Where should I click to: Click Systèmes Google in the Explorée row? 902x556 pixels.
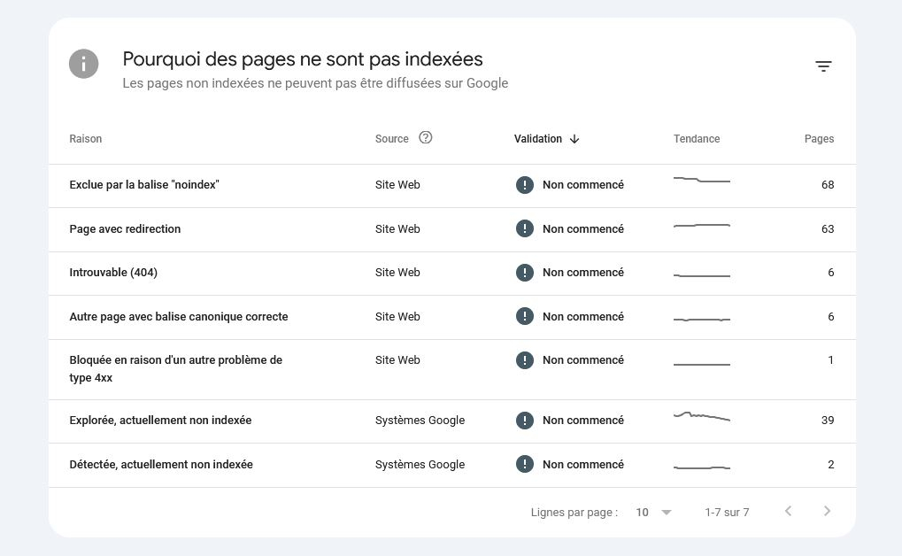tap(420, 421)
